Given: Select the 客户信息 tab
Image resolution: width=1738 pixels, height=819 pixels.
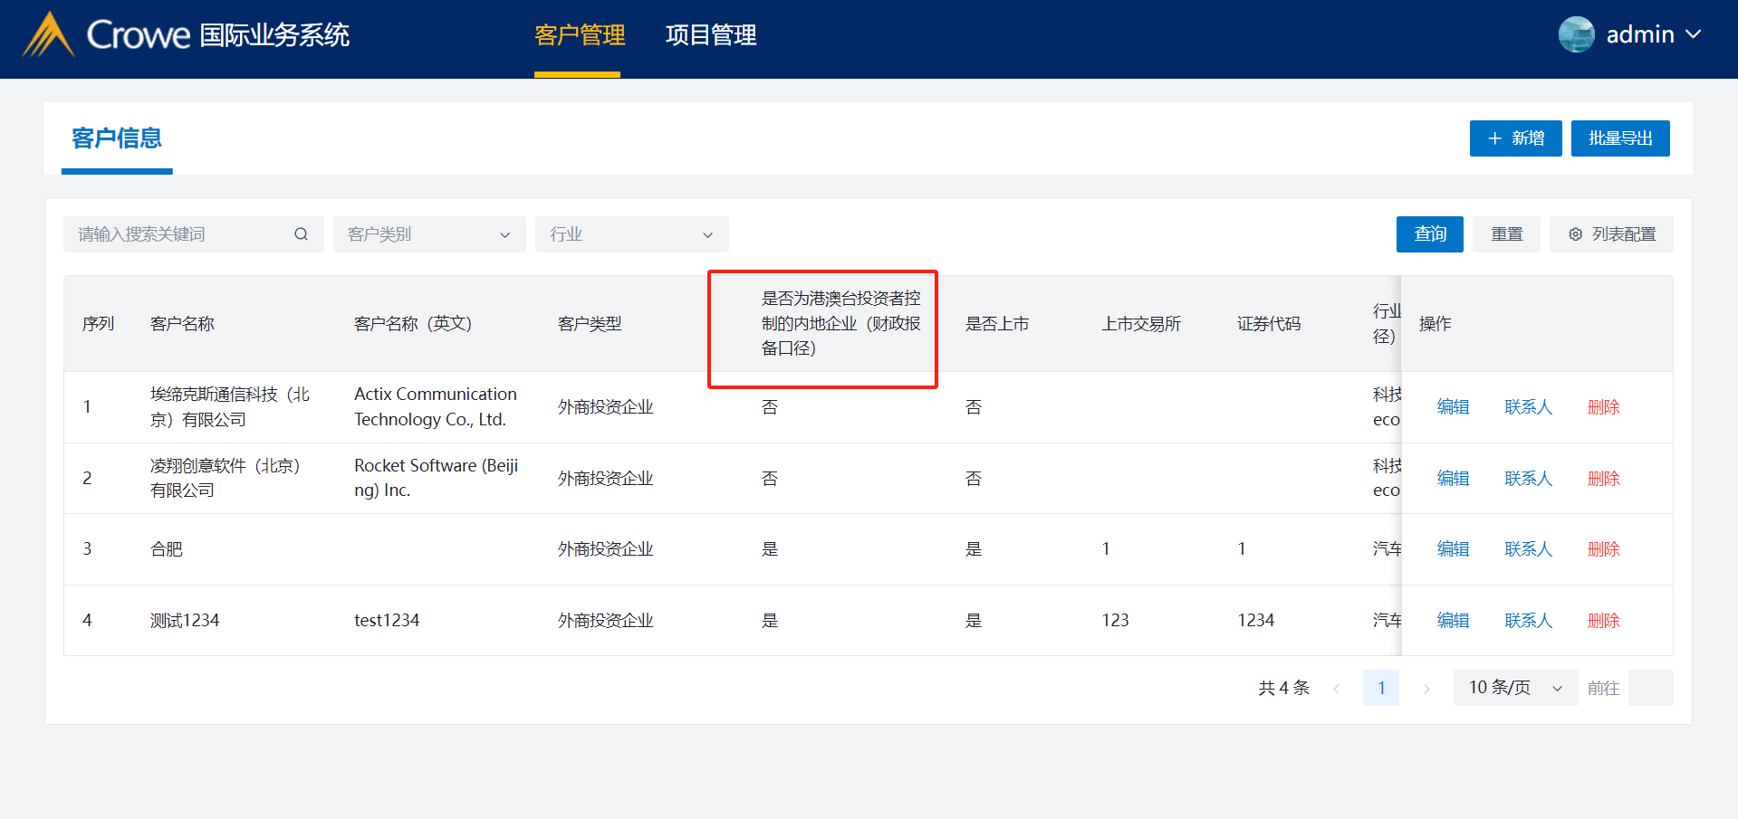Looking at the screenshot, I should tap(117, 138).
